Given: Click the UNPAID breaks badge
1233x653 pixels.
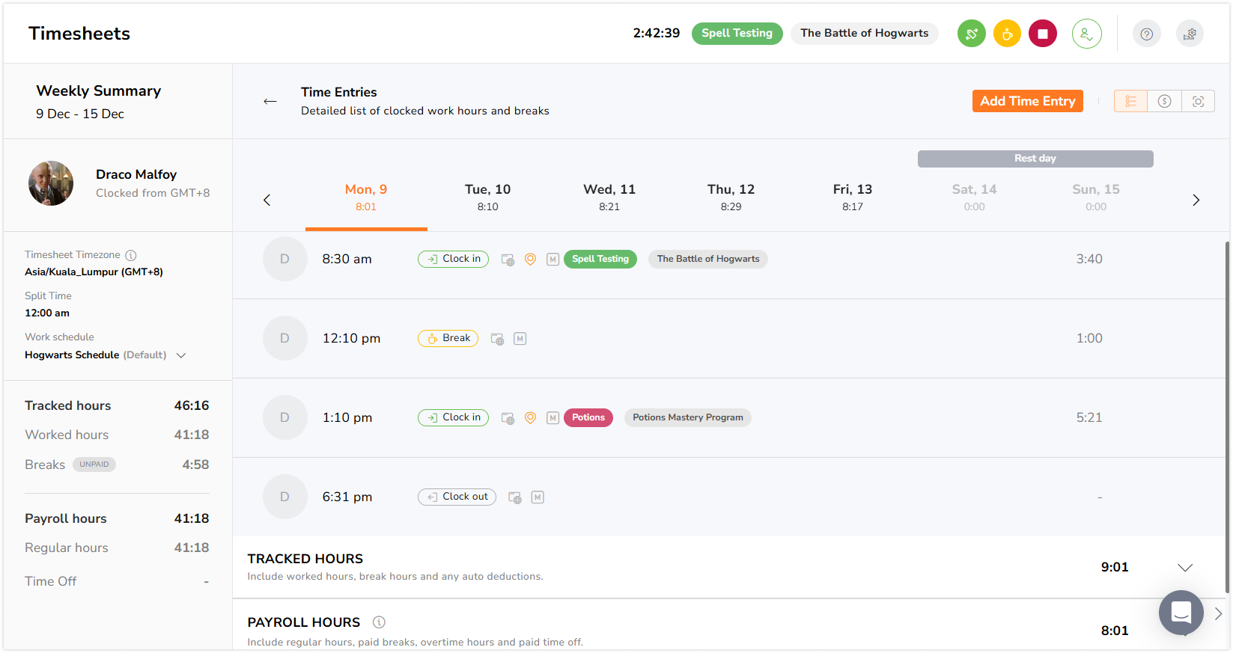Looking at the screenshot, I should 94,465.
